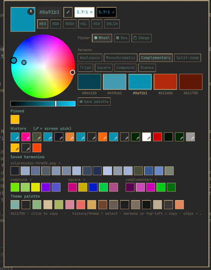Select lime green swatch in compound harmony
The height and width of the screenshot is (270, 211).
[x=15, y=187]
